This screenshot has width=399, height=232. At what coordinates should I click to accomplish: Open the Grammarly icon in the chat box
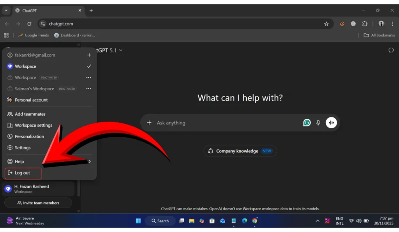307,122
